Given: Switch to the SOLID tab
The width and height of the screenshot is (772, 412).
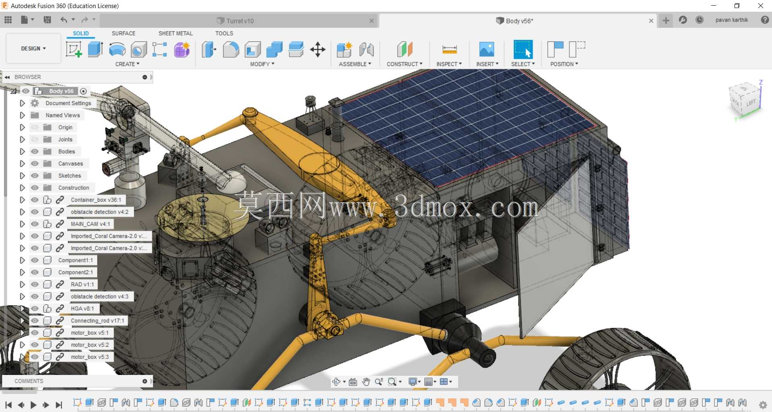Looking at the screenshot, I should point(81,33).
